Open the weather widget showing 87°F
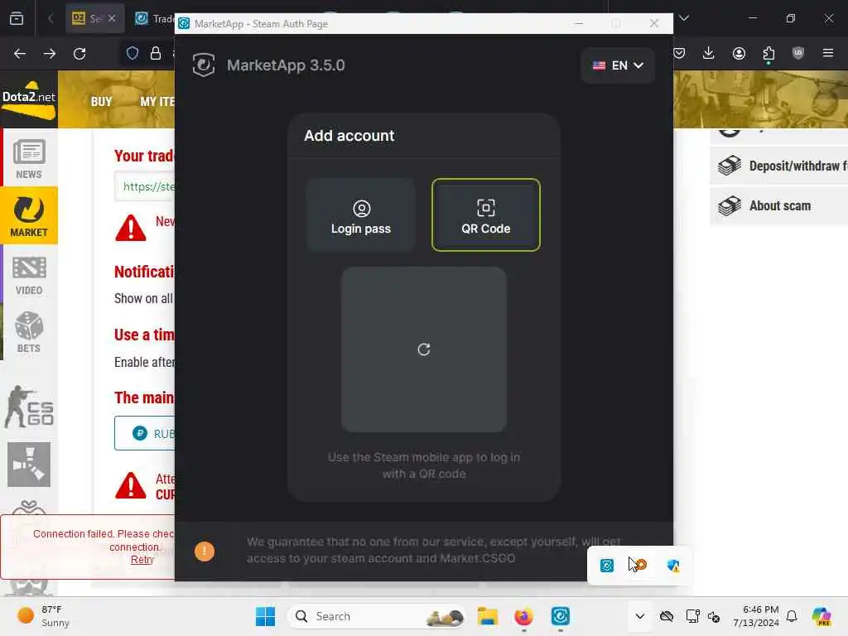848x636 pixels. (x=43, y=616)
